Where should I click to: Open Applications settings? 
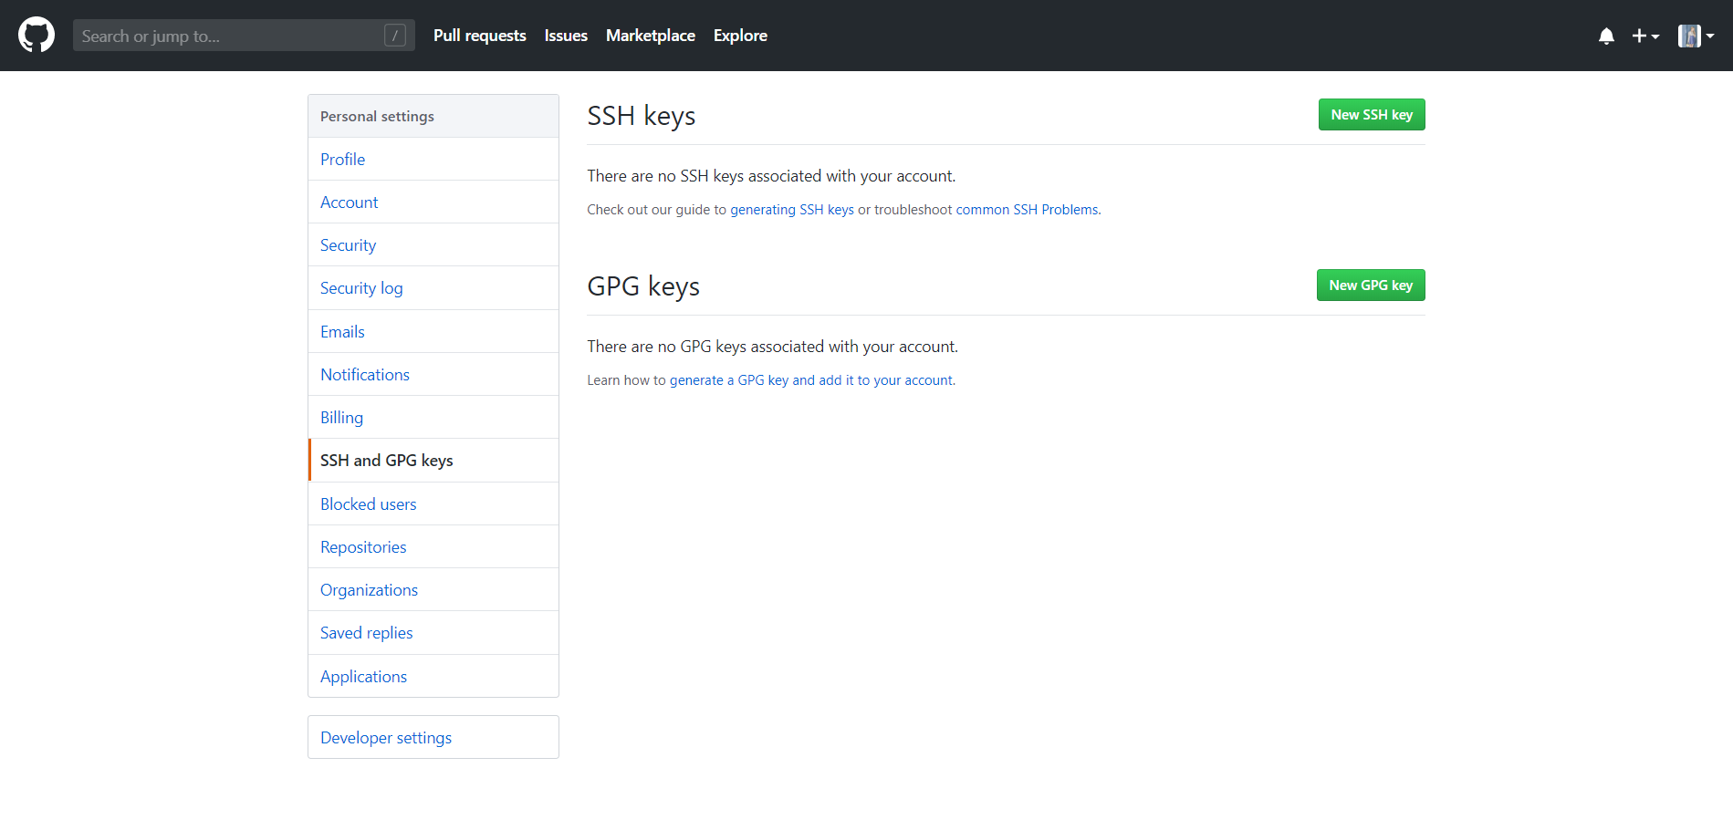pyautogui.click(x=433, y=676)
